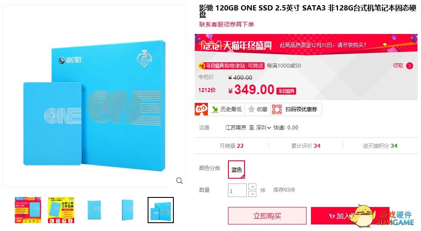Viewport: 421px width, 231px height.
Task: Decrease quantity with the down arrow
Action: point(252,194)
